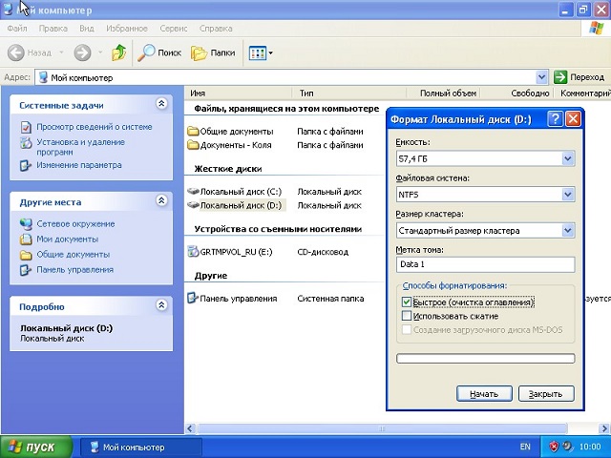Select the GRTMPVOL_RU (E:) CD drive icon
The image size is (611, 458).
193,252
